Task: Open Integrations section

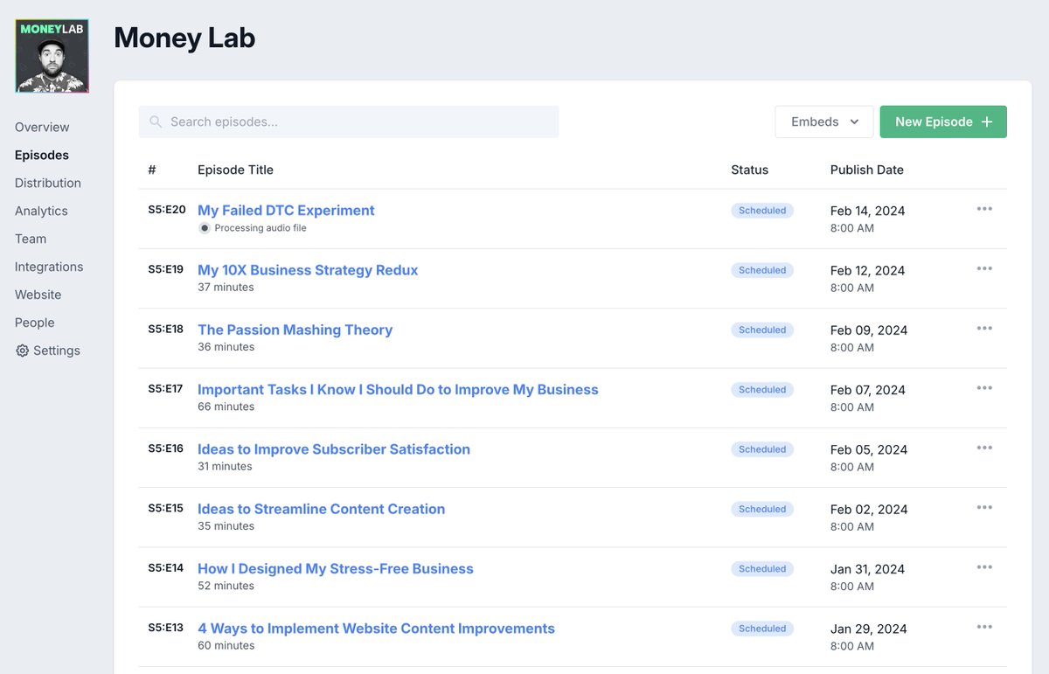Action: [49, 267]
